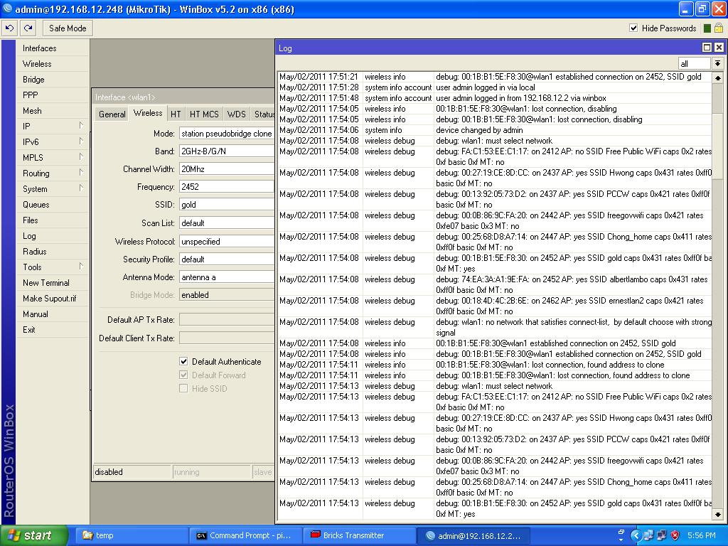The width and height of the screenshot is (728, 546).
Task: Click the Wireless Protocol field unspecified
Action: 227,242
